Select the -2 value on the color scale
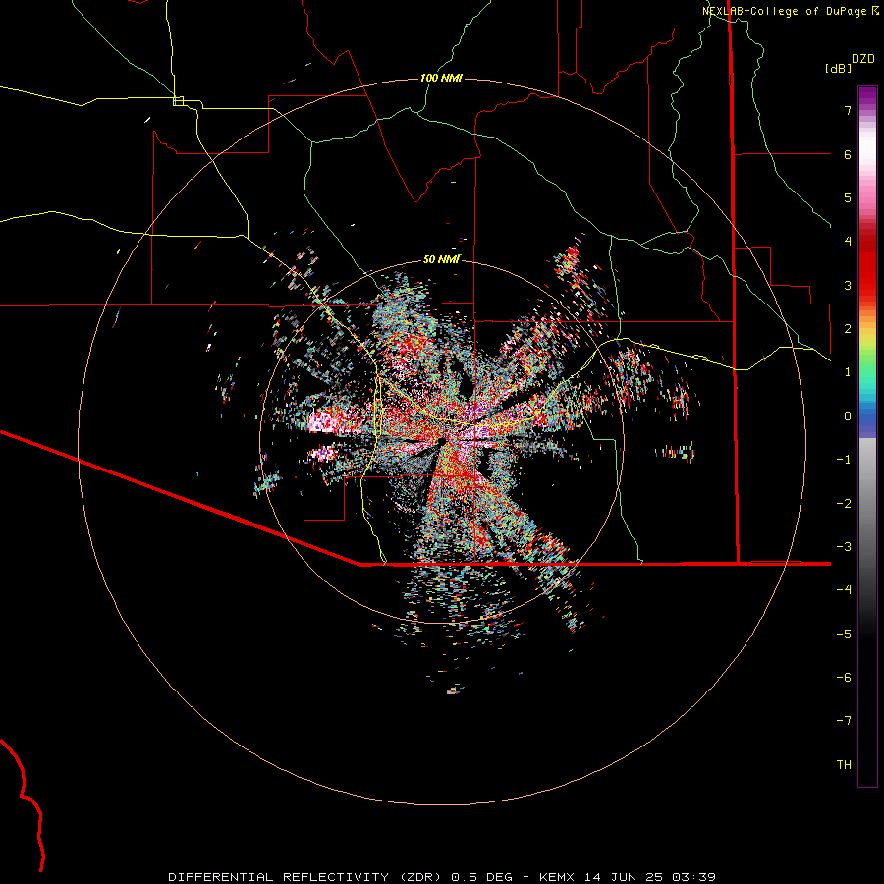884x884 pixels. (844, 504)
